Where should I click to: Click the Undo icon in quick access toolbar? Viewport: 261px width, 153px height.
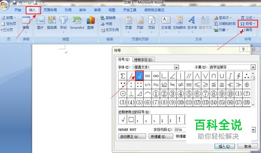pyautogui.click(x=21, y=3)
